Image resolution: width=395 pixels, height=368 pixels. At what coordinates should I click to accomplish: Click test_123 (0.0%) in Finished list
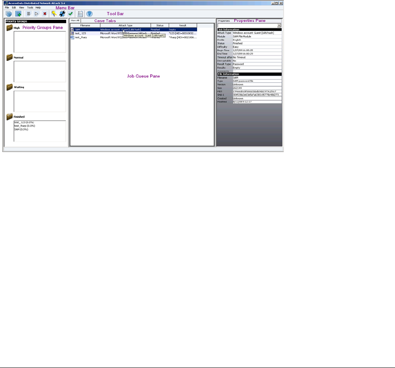coord(24,122)
